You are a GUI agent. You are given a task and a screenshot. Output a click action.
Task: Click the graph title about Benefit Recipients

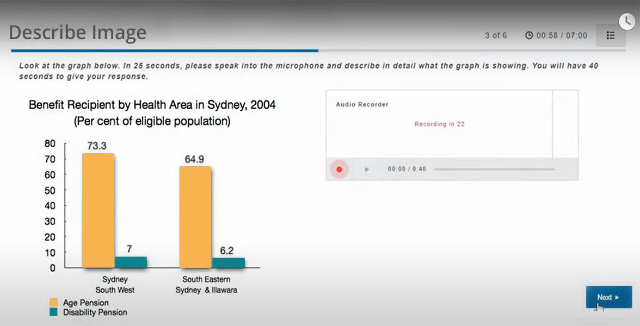tap(152, 104)
